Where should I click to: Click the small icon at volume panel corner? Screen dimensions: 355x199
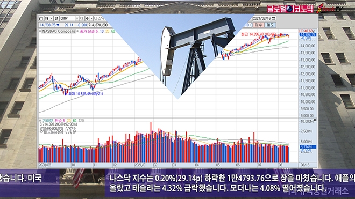(315, 121)
